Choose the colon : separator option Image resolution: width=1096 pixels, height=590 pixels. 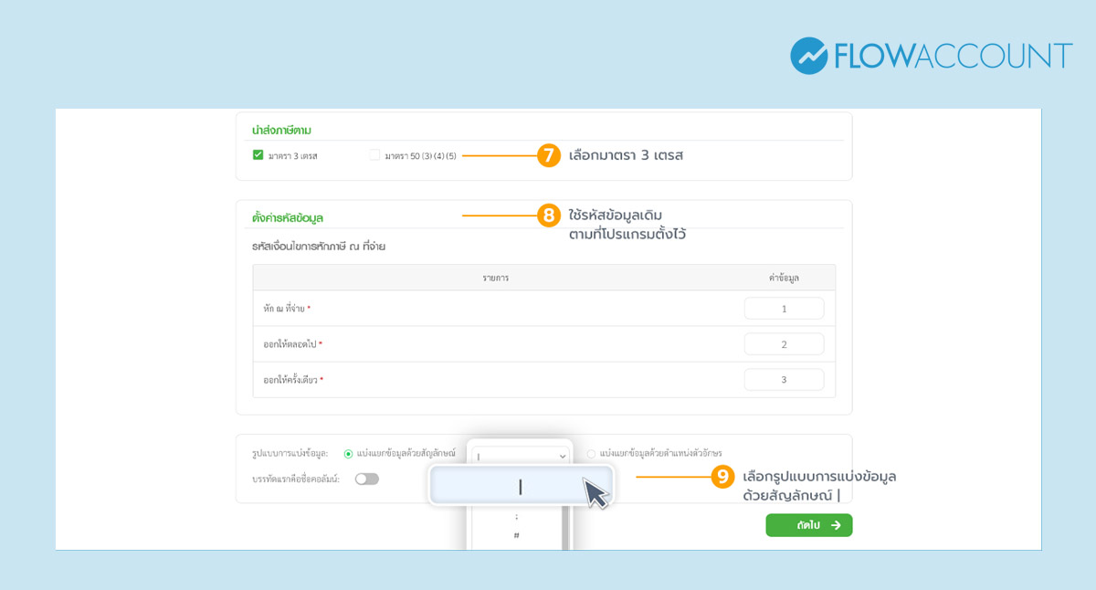[x=516, y=517]
